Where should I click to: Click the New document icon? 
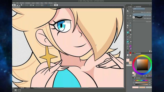click(x=17, y=5)
